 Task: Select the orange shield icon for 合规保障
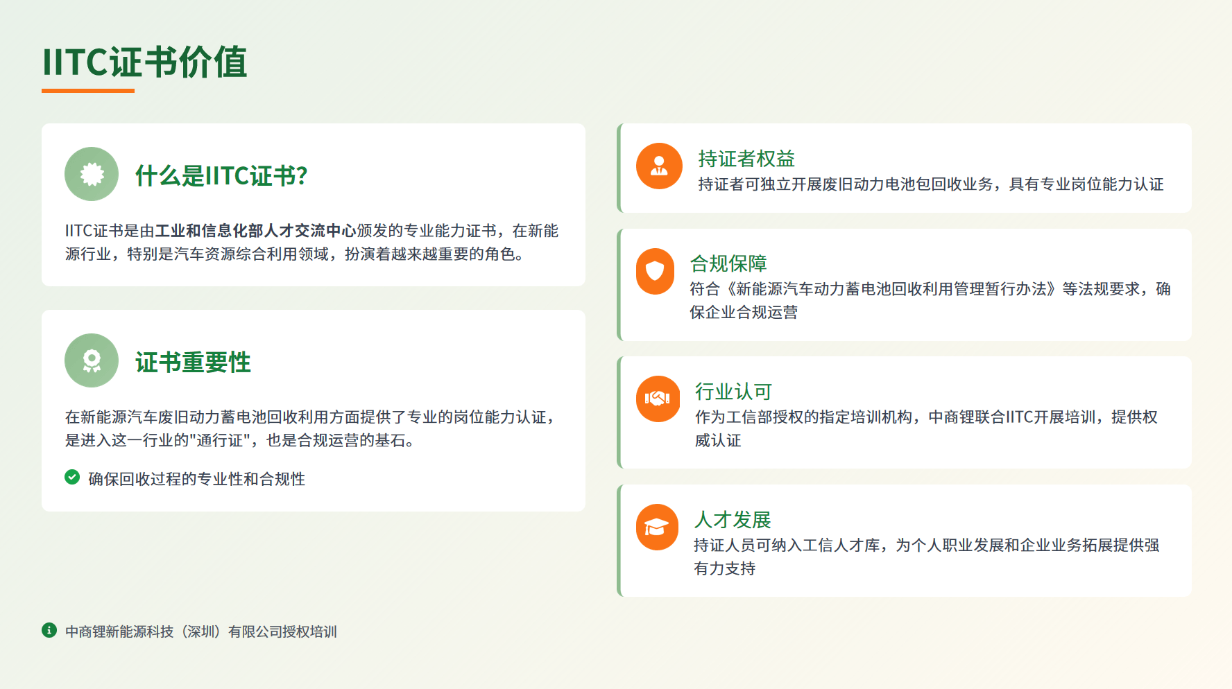[x=655, y=271]
